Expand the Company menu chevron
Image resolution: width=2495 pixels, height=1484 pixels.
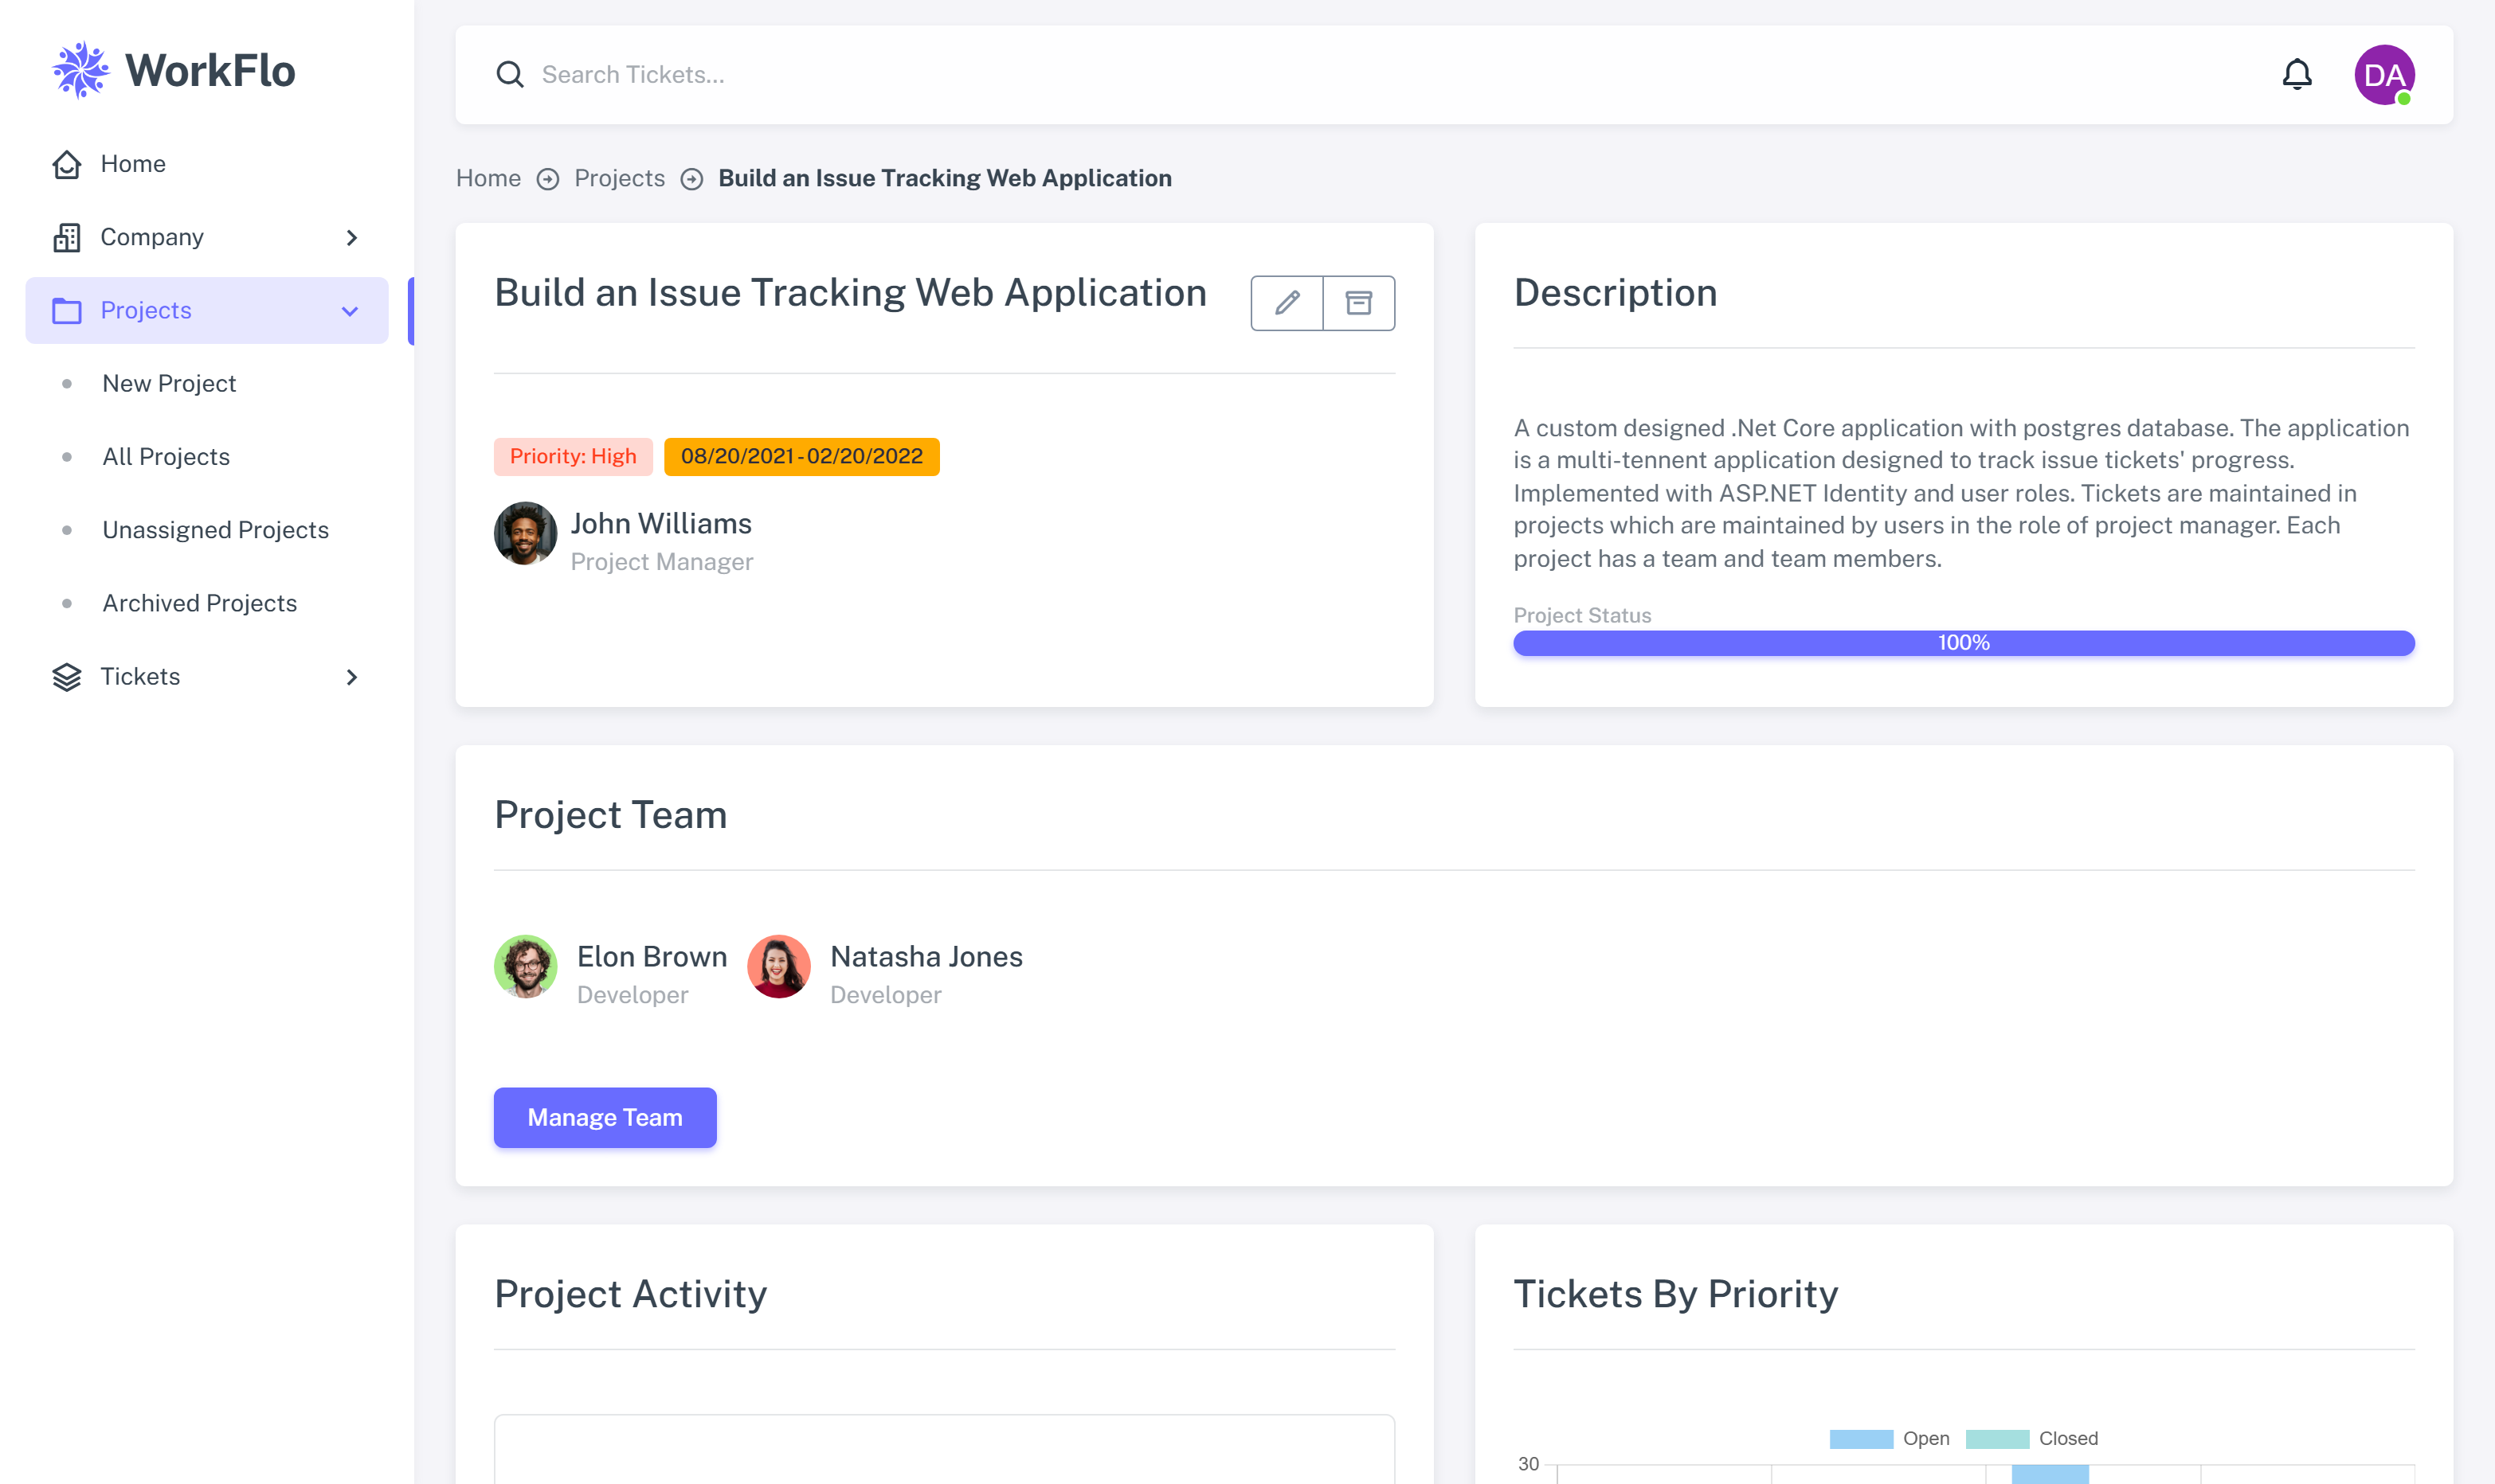tap(351, 238)
